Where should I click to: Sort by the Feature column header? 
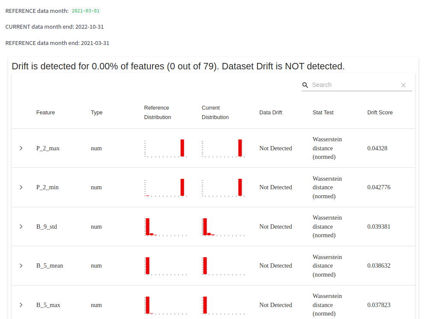45,113
